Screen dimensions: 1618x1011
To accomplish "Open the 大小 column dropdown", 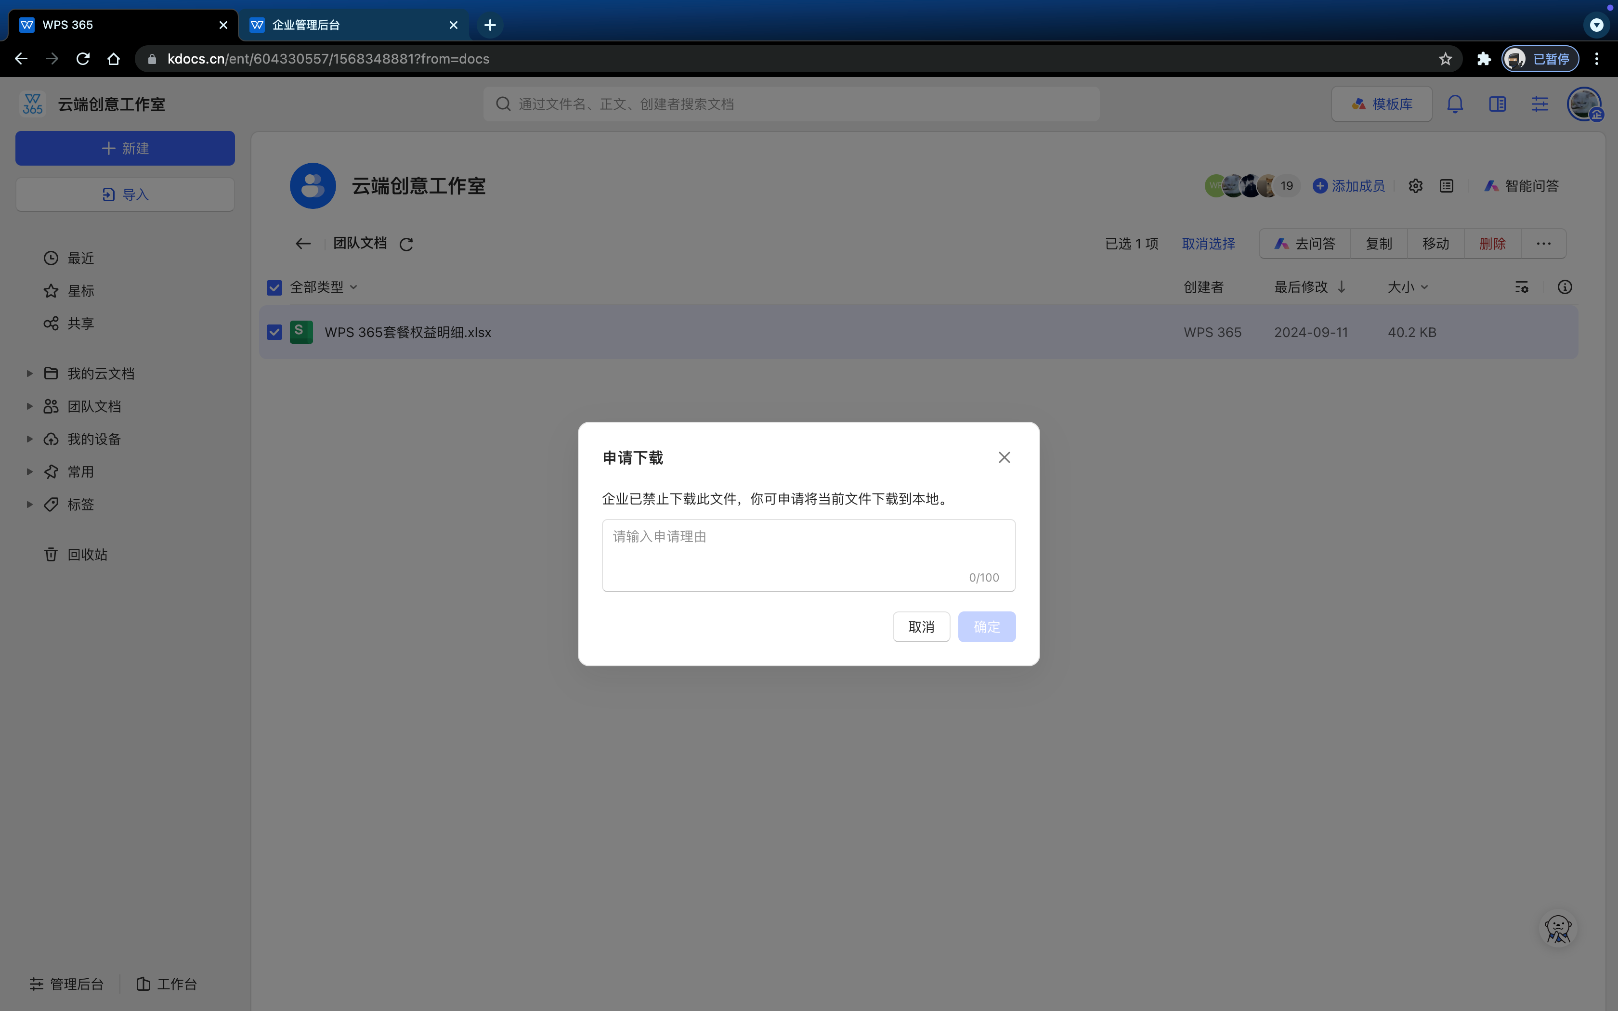I will (x=1408, y=287).
